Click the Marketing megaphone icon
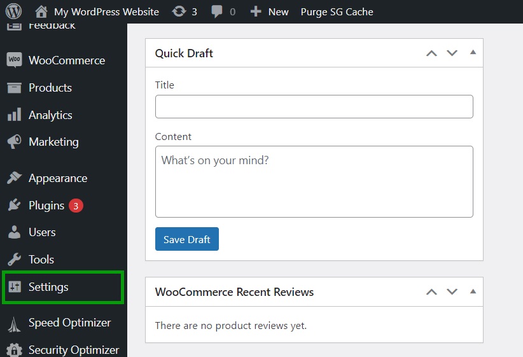 (14, 142)
